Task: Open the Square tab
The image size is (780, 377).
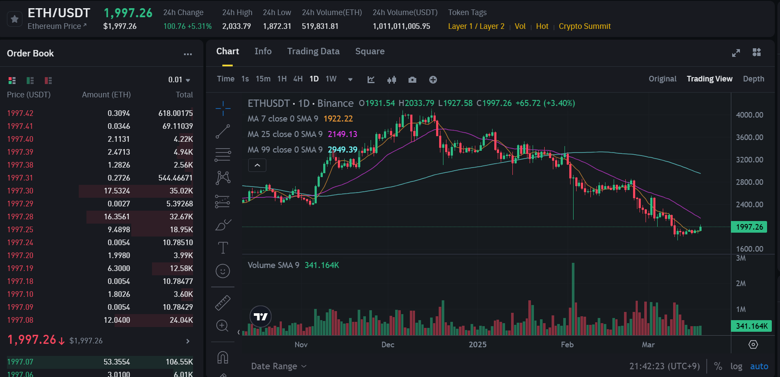Action: 370,51
